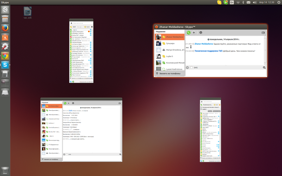Select the Lyazat Kadirsizova contact
The image size is (282, 176).
[170, 69]
